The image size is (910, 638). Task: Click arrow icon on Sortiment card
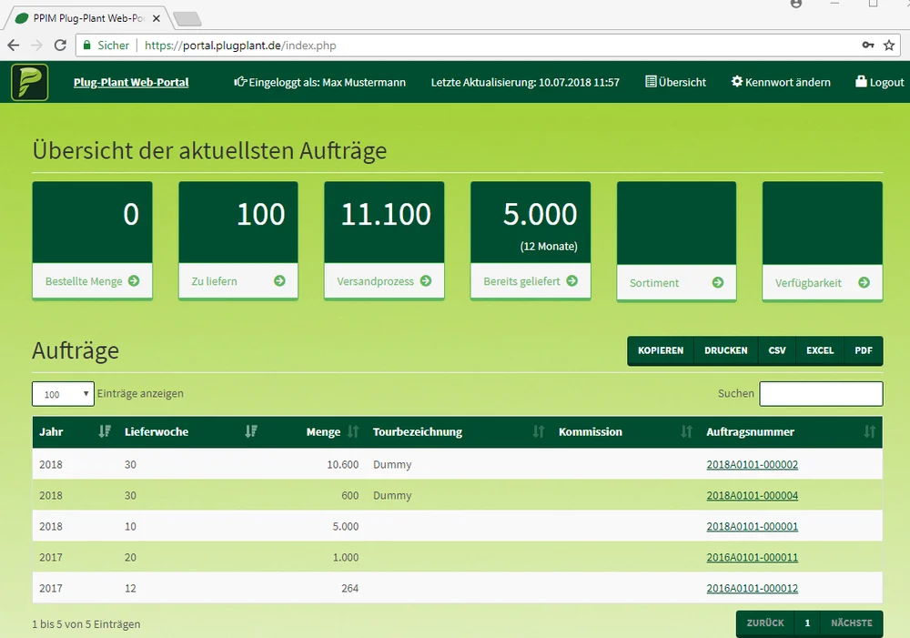pos(718,283)
